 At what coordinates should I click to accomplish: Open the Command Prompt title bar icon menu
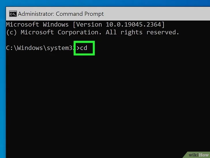point(13,14)
